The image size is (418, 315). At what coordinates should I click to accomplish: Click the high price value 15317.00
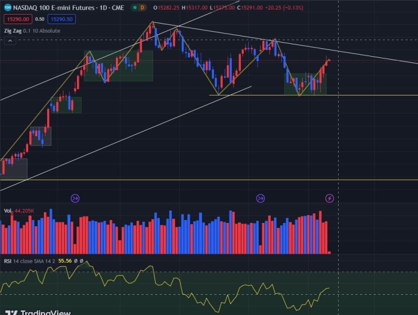pos(196,8)
